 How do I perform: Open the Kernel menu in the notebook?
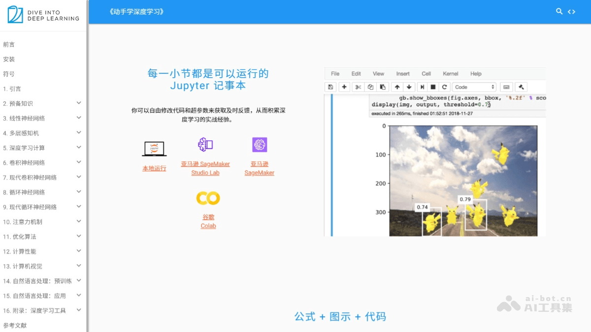[450, 74]
